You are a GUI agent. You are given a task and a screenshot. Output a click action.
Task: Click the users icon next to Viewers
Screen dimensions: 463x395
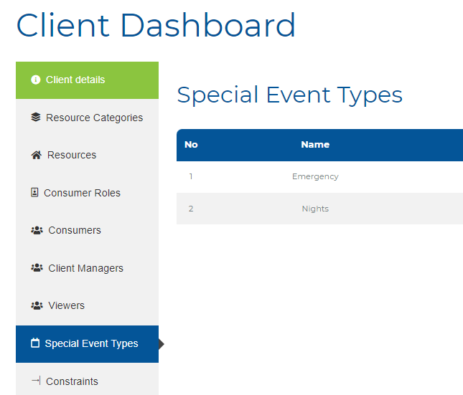tap(37, 305)
